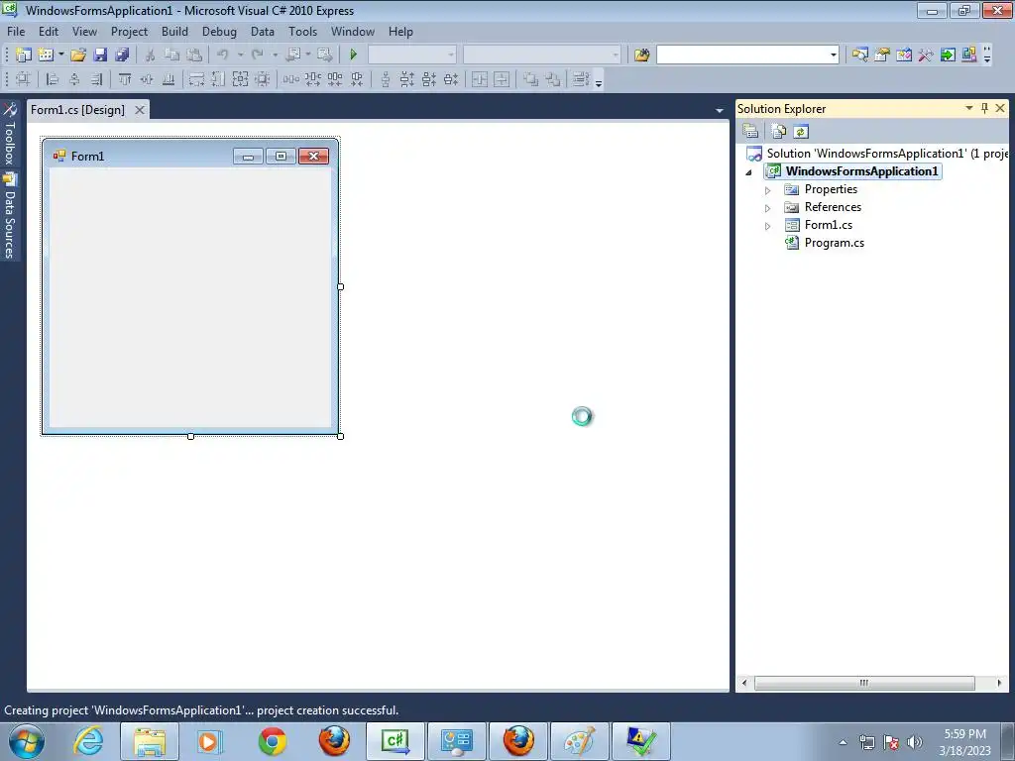Click the Align Tops layout icon

(125, 79)
